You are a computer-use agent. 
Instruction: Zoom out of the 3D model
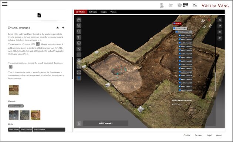(x=79, y=31)
